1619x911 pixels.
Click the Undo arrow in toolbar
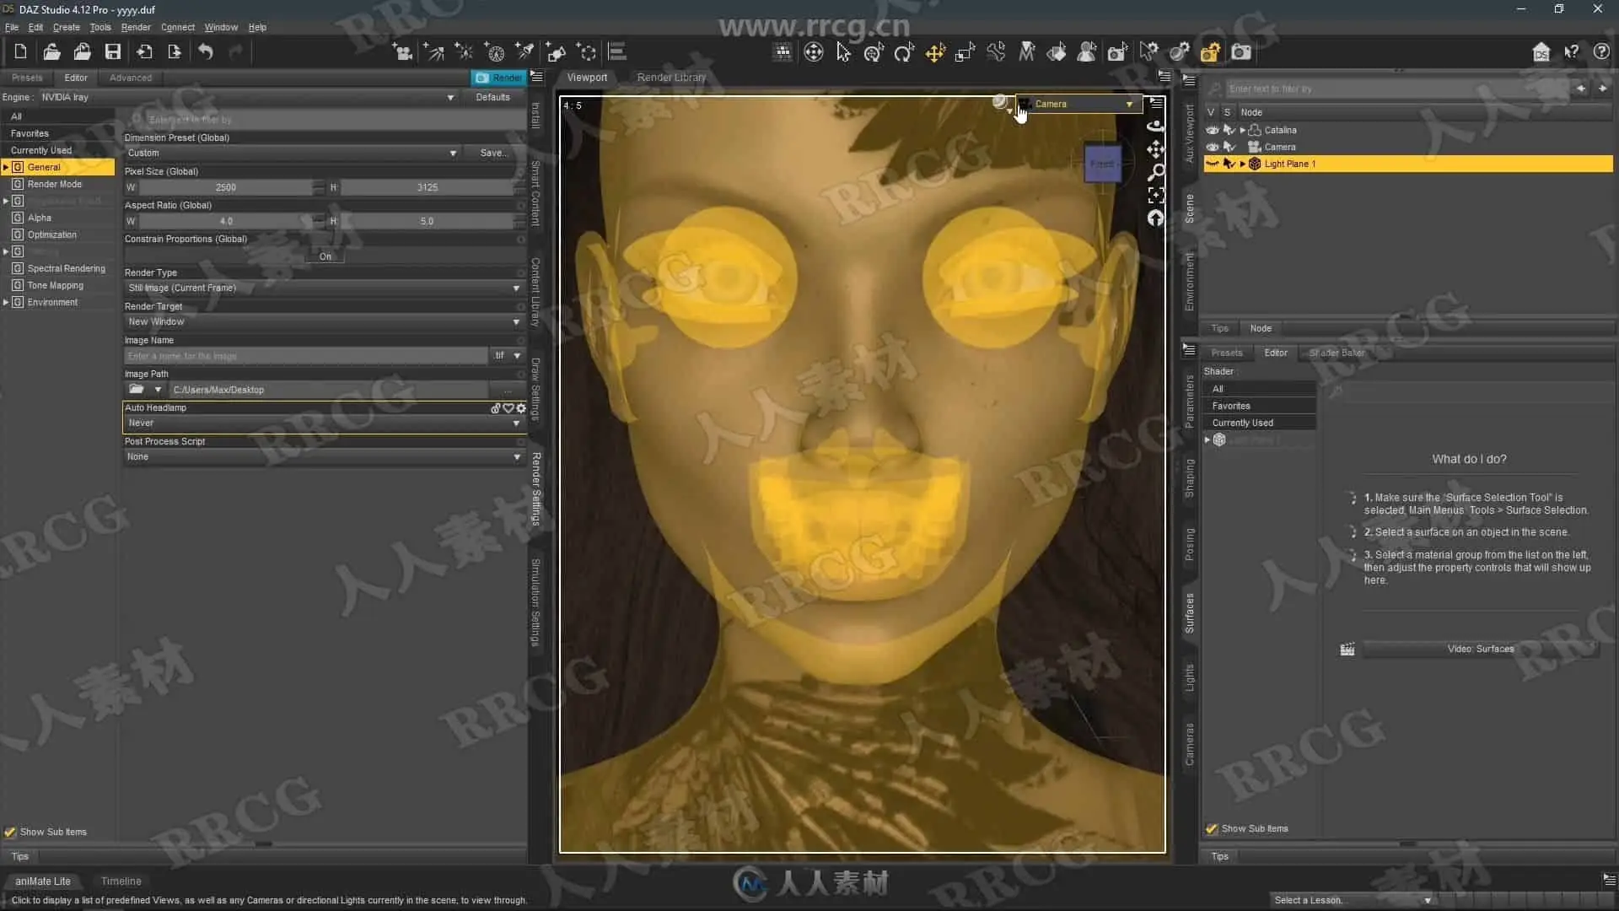pos(205,52)
